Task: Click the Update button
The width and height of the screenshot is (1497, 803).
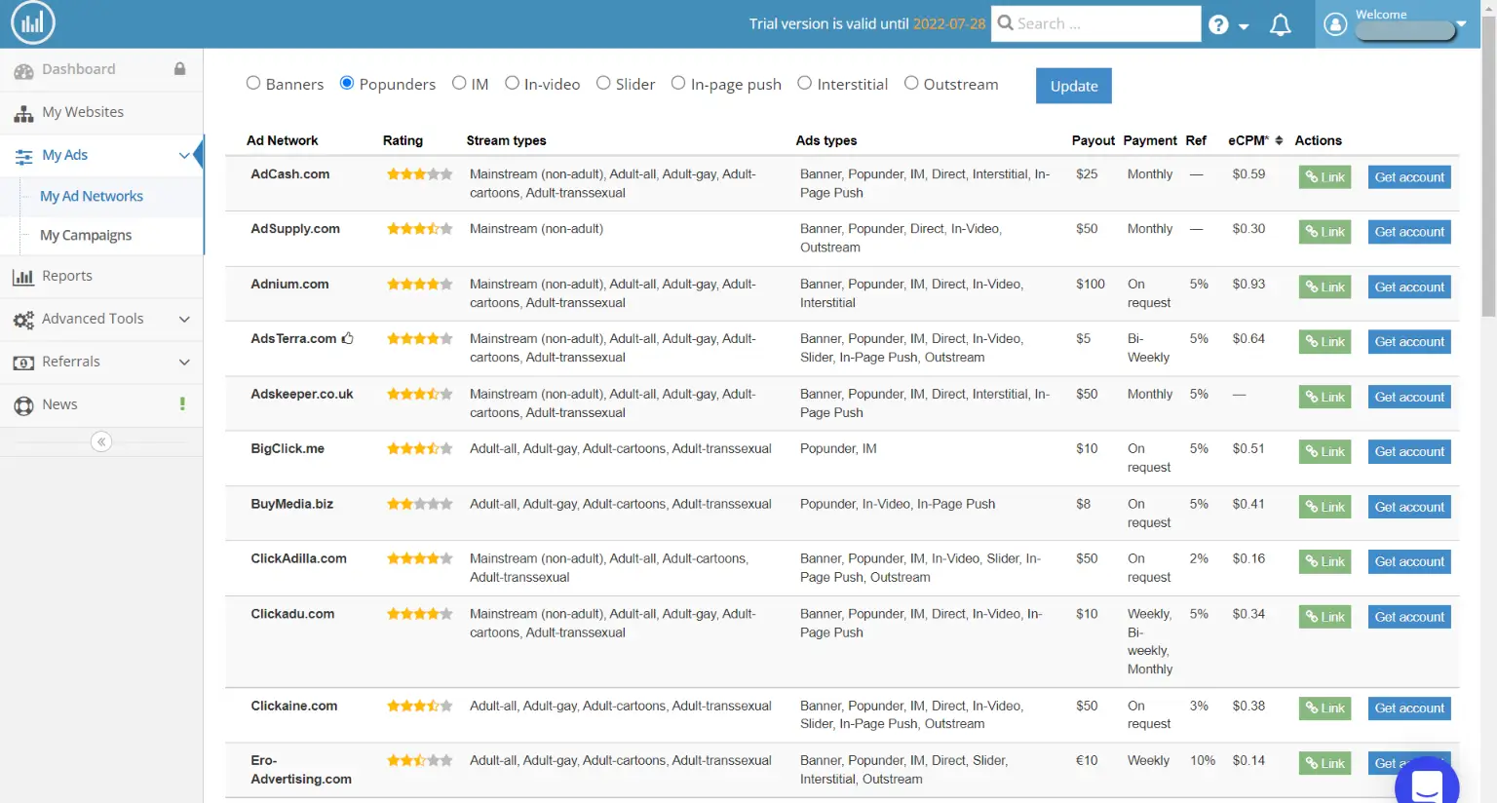Action: [x=1074, y=86]
